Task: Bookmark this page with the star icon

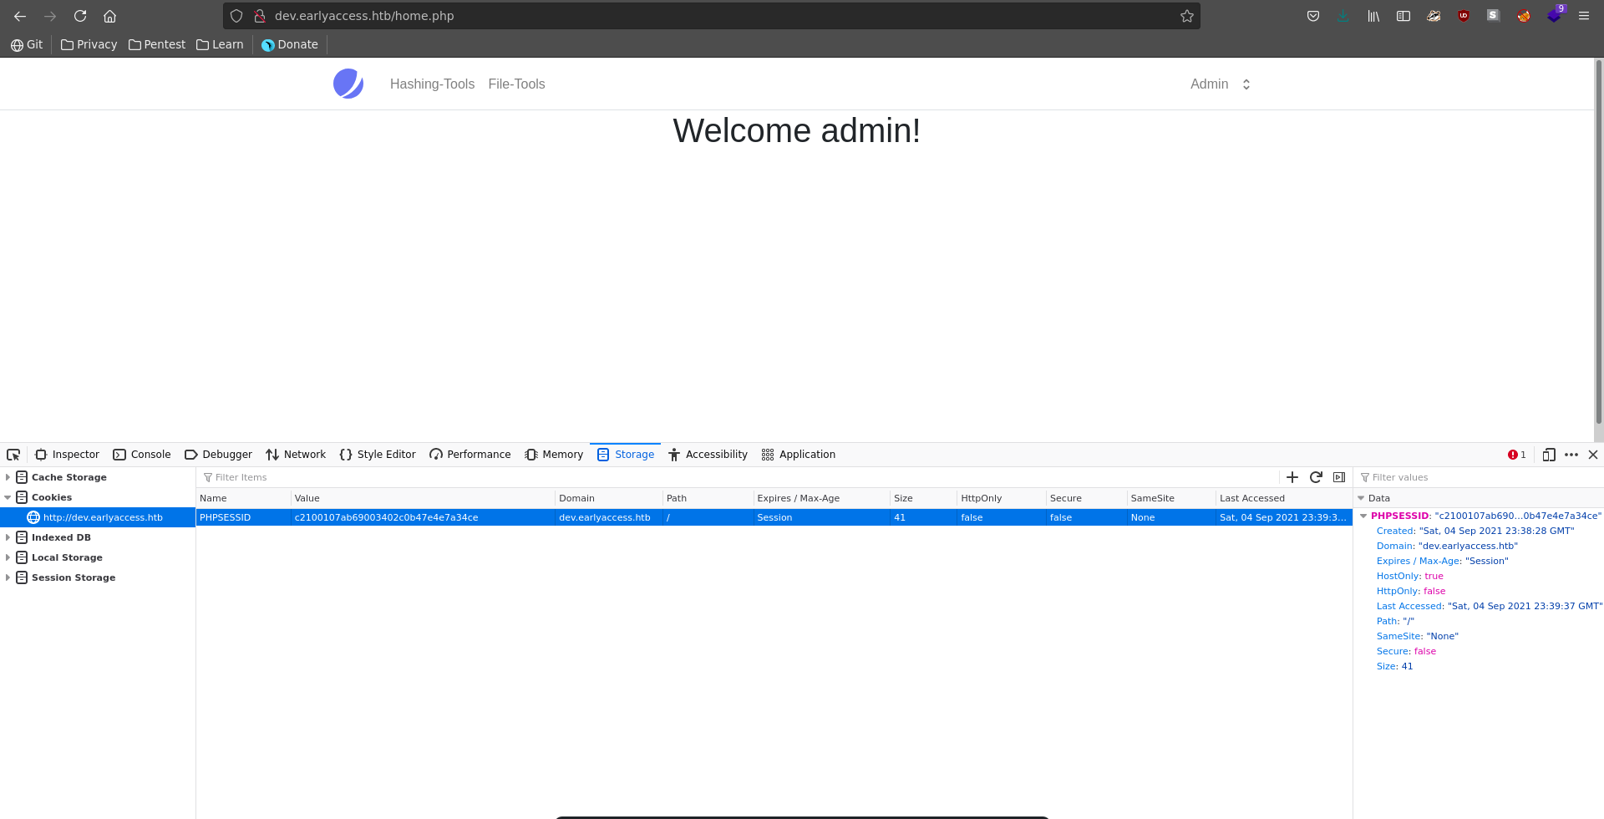Action: (1186, 16)
